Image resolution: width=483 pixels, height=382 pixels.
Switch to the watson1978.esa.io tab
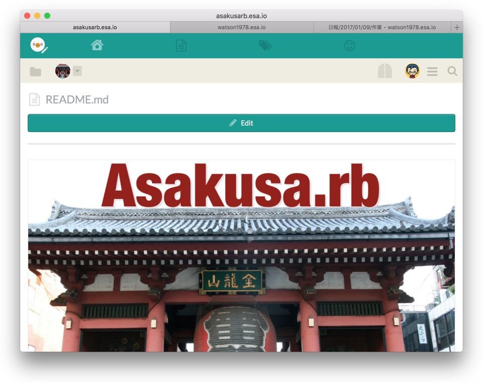click(242, 27)
